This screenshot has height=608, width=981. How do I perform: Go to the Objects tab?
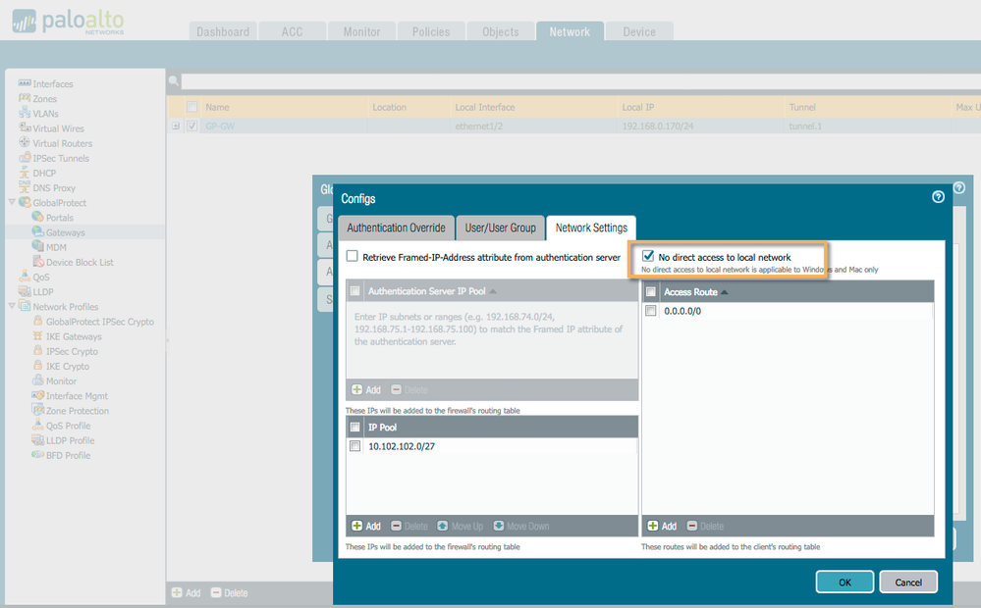click(x=501, y=31)
